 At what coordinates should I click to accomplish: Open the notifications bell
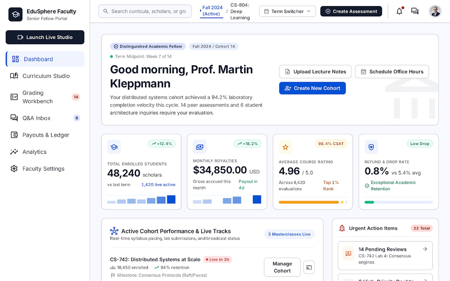(399, 11)
